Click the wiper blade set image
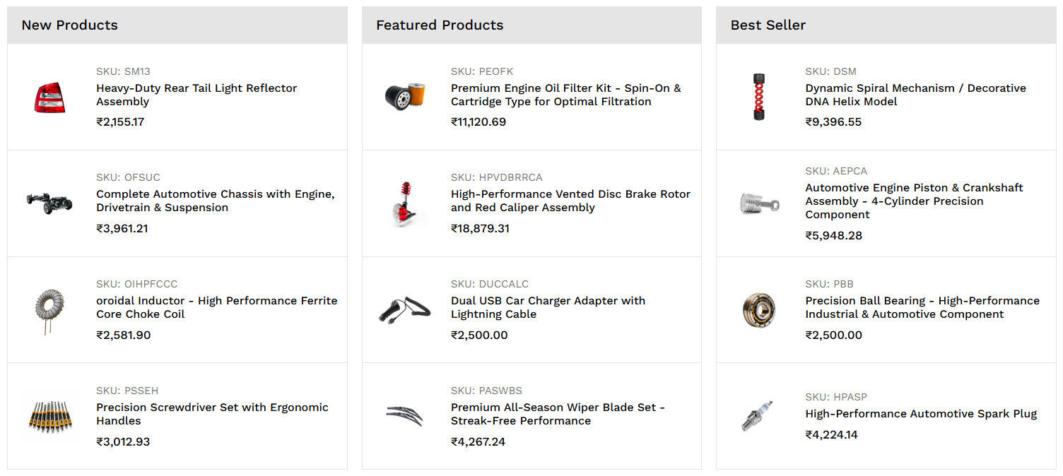1063x476 pixels. pos(405,415)
